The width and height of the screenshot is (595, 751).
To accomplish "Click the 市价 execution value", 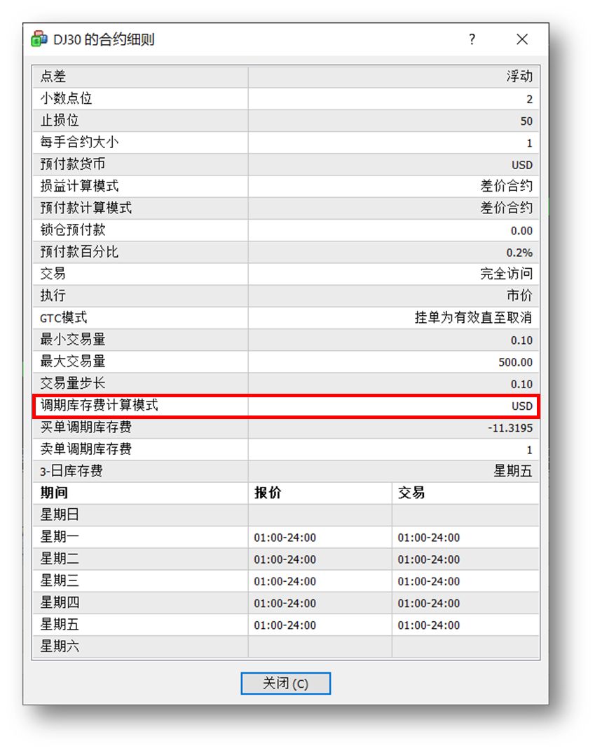I will pos(519,295).
